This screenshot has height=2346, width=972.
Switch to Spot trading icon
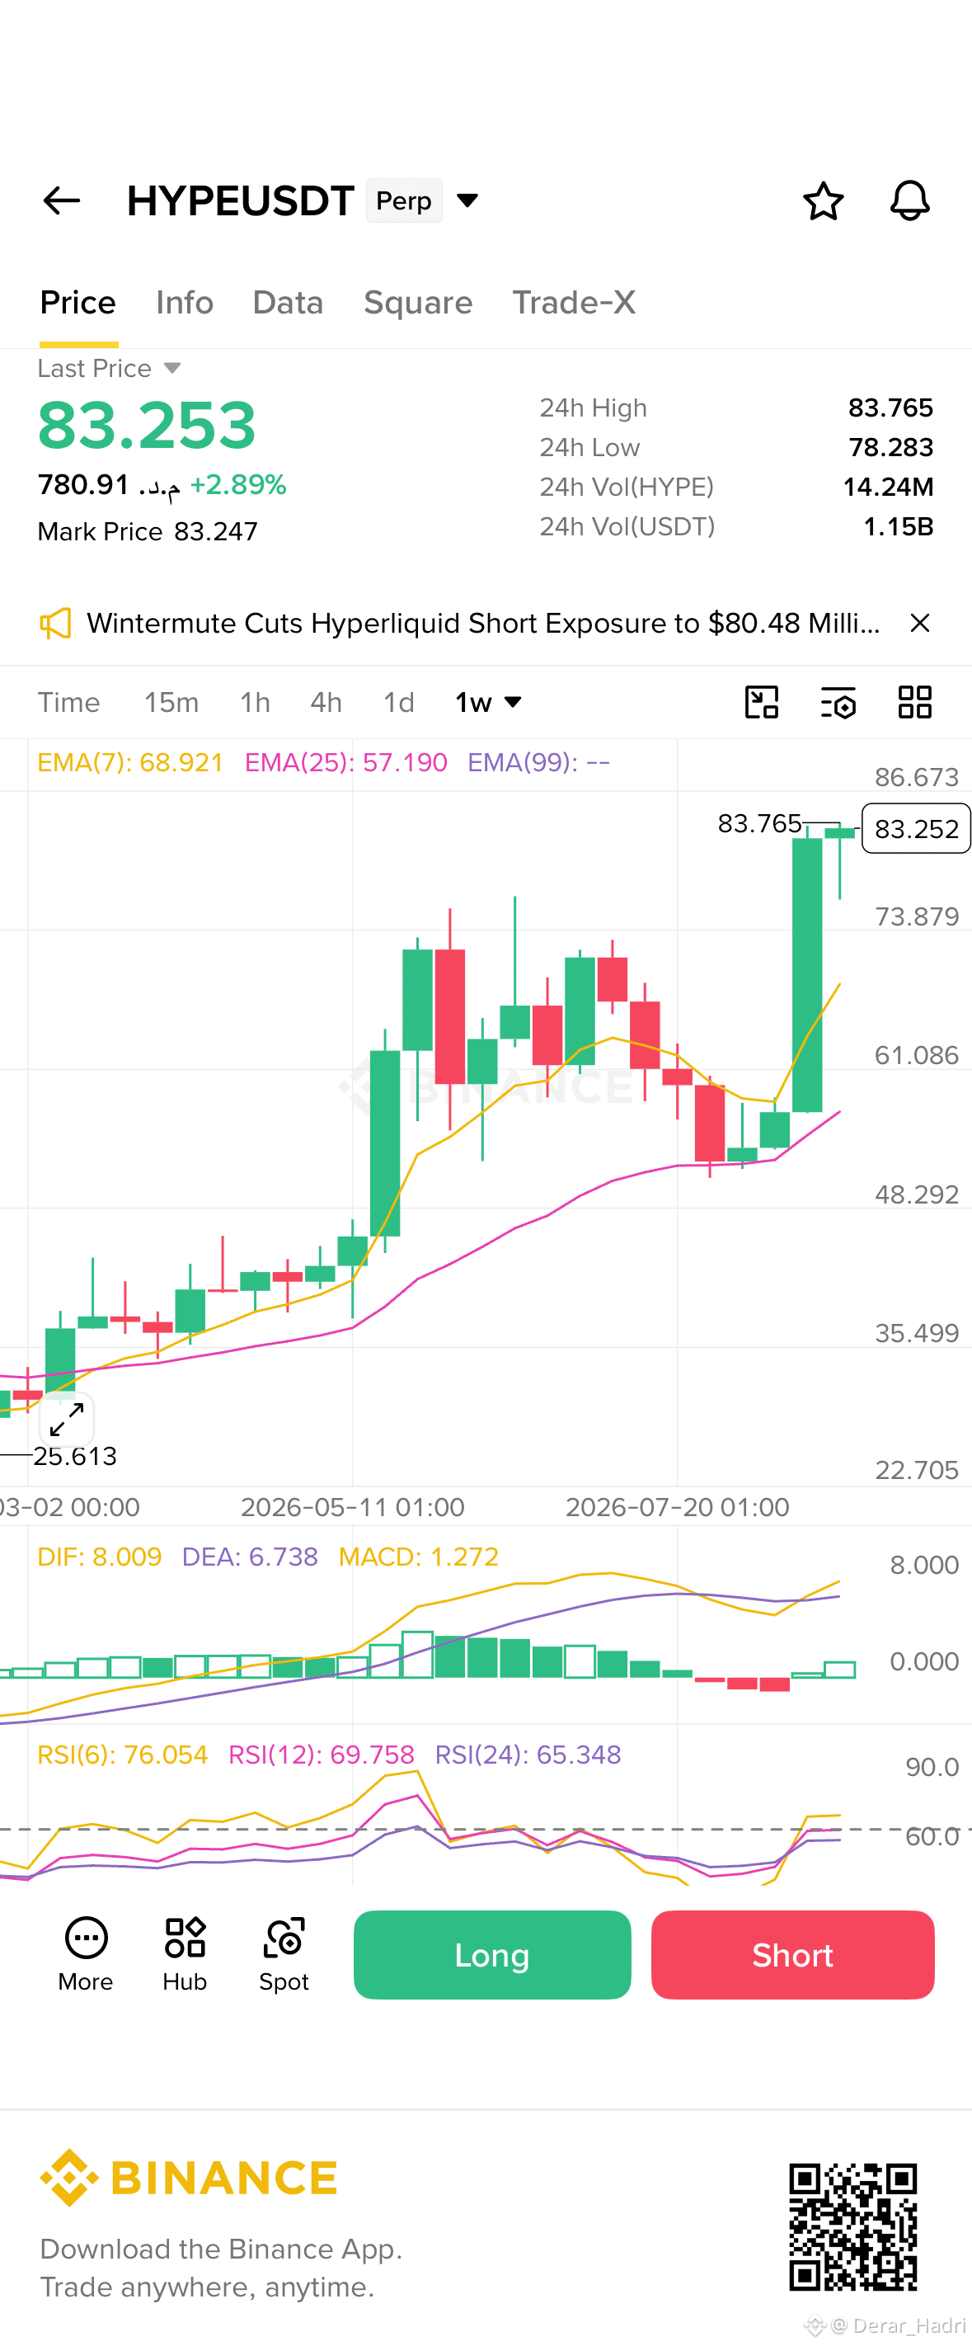[284, 1954]
